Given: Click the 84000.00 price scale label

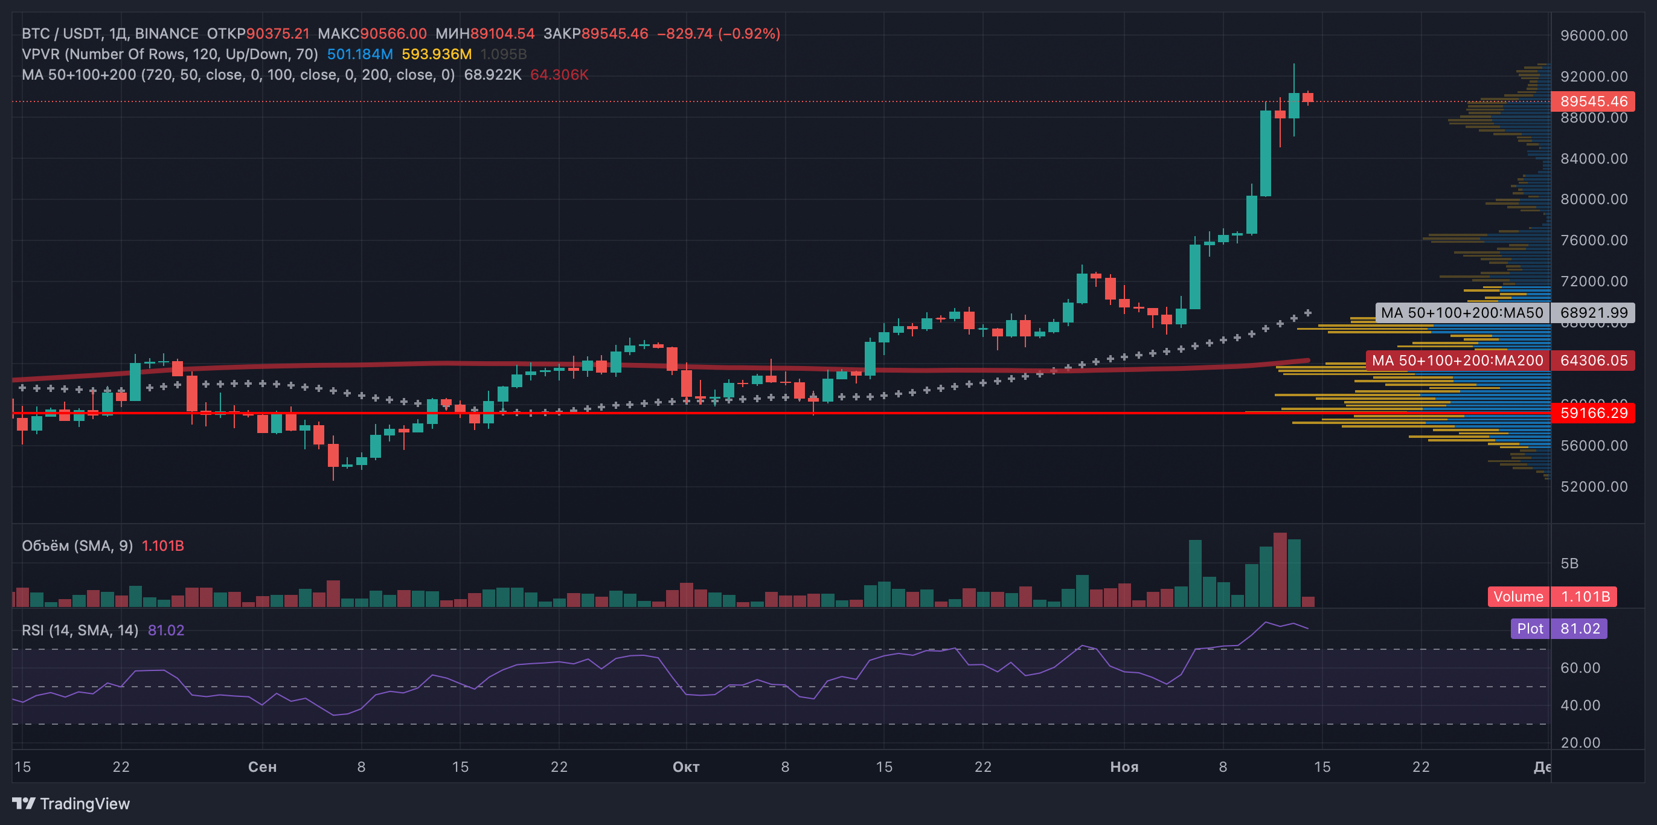Looking at the screenshot, I should (x=1594, y=158).
